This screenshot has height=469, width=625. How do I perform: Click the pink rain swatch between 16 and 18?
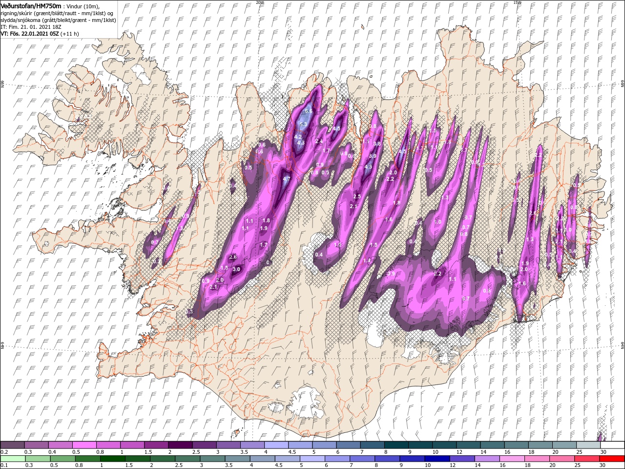click(x=512, y=459)
